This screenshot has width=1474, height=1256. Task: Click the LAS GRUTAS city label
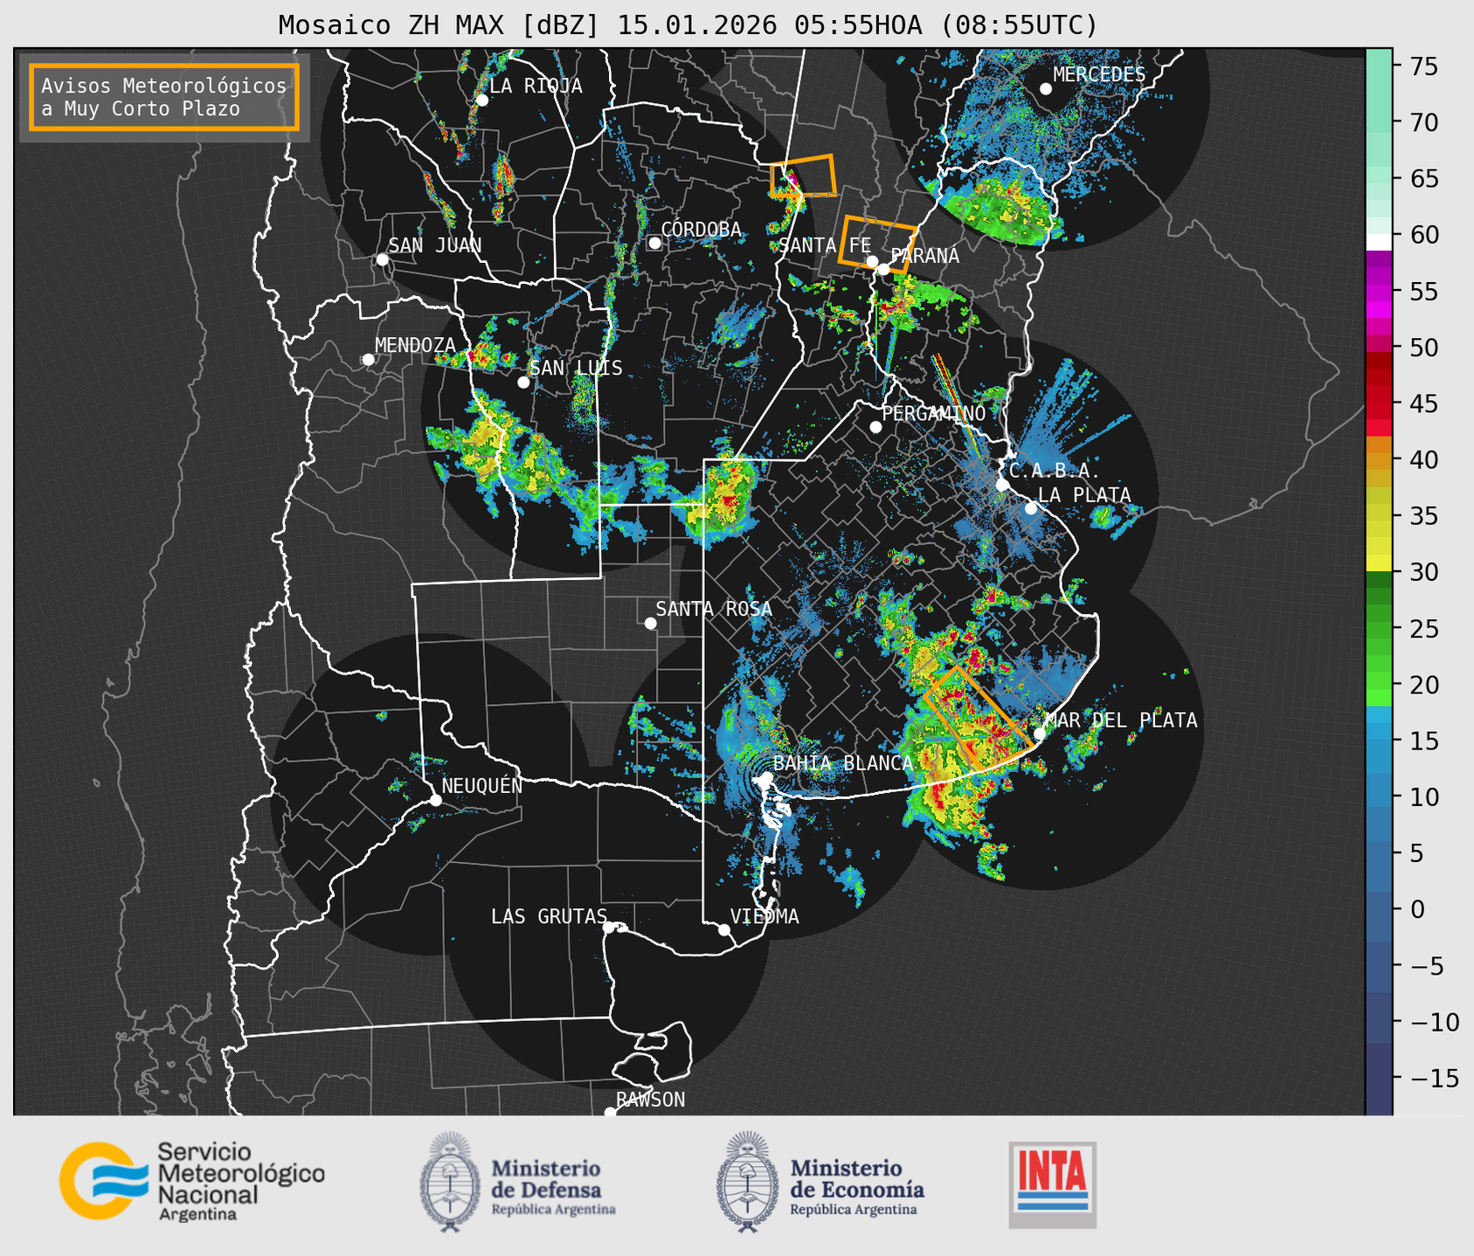[549, 916]
